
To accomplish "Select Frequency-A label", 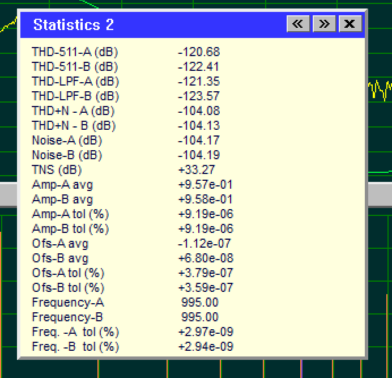I will coord(68,303).
